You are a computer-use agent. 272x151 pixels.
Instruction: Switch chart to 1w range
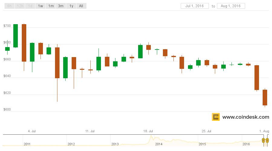(x=40, y=6)
